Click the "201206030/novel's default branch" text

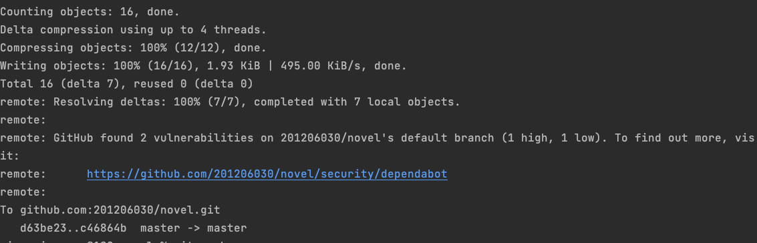click(388, 138)
